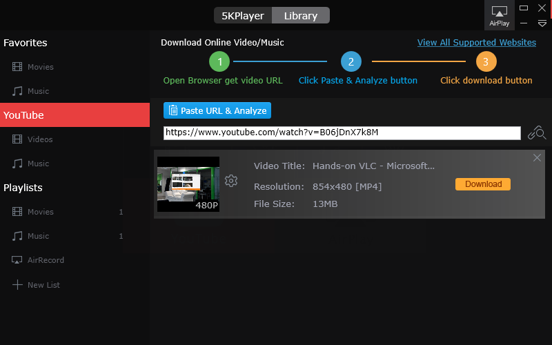Click 'Open Browser get video URL' text
The height and width of the screenshot is (345, 552).
pos(223,81)
